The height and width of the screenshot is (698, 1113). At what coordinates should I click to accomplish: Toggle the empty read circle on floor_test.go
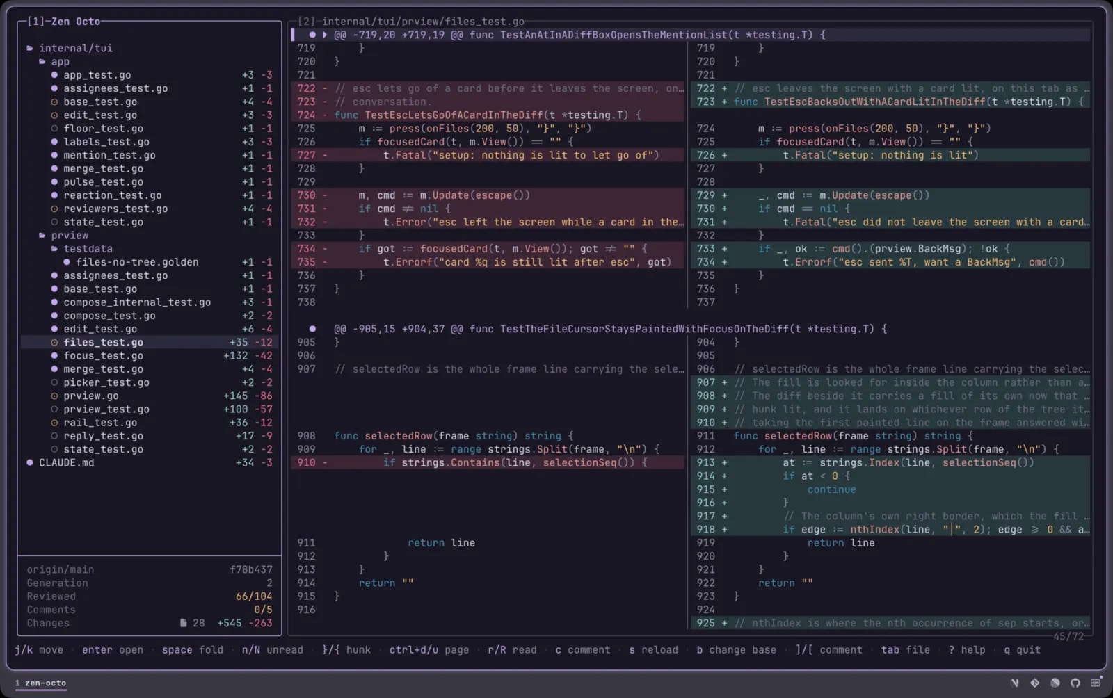[54, 129]
